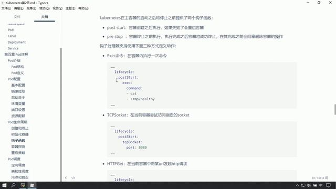Go to Pod调度 outline entry
Image resolution: width=336 pixels, height=189 pixels.
coord(14,159)
